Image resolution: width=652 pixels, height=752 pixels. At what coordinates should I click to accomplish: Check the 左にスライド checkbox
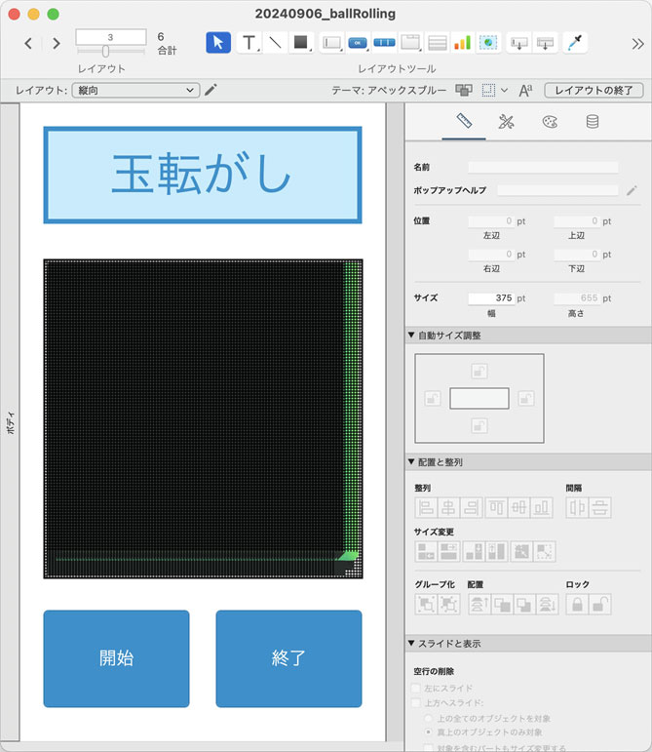coord(416,689)
